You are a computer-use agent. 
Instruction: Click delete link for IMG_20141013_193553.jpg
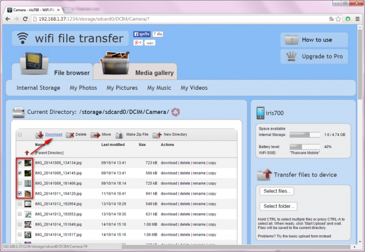coord(185,214)
